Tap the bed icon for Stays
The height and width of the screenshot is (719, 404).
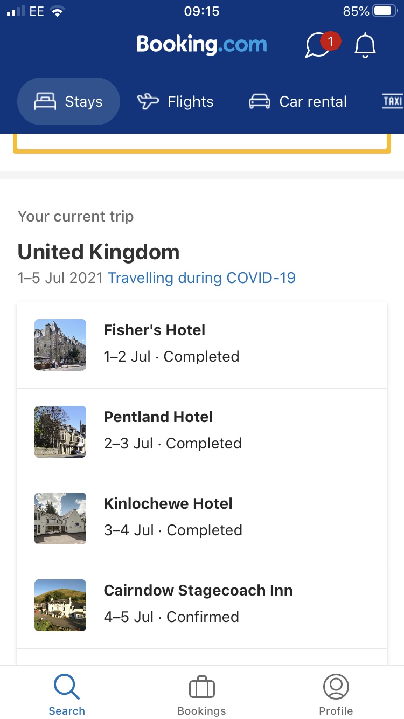click(45, 101)
